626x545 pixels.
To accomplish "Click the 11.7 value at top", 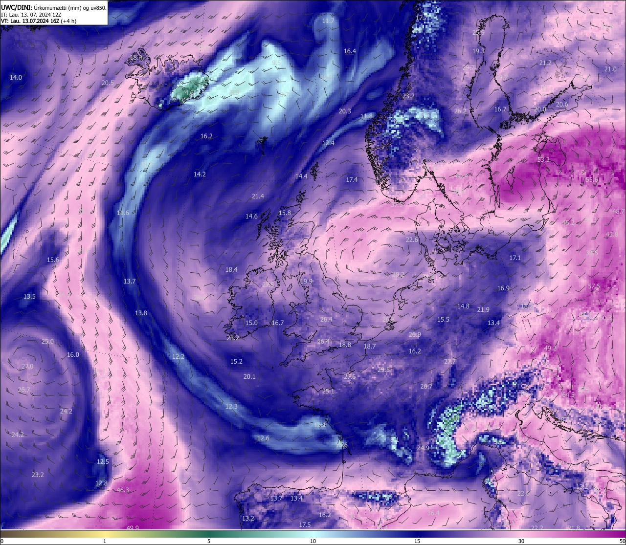I will pos(328,21).
